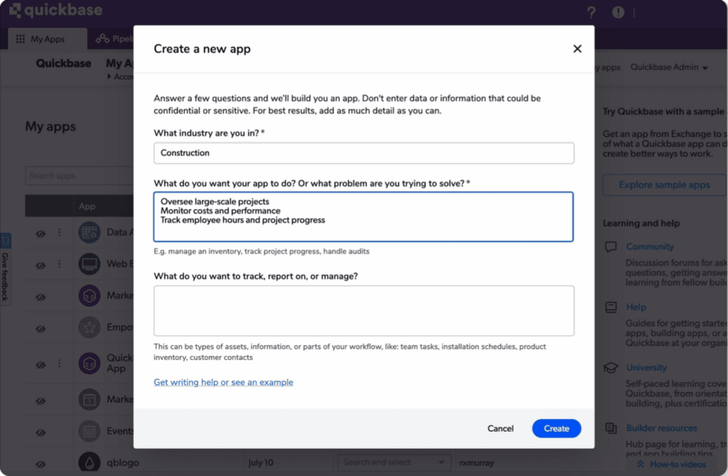Image resolution: width=728 pixels, height=476 pixels.
Task: Open Get writing help or see an example link
Action: pyautogui.click(x=223, y=382)
